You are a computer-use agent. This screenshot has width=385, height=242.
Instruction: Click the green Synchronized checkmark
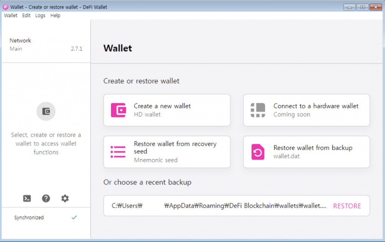pyautogui.click(x=74, y=217)
